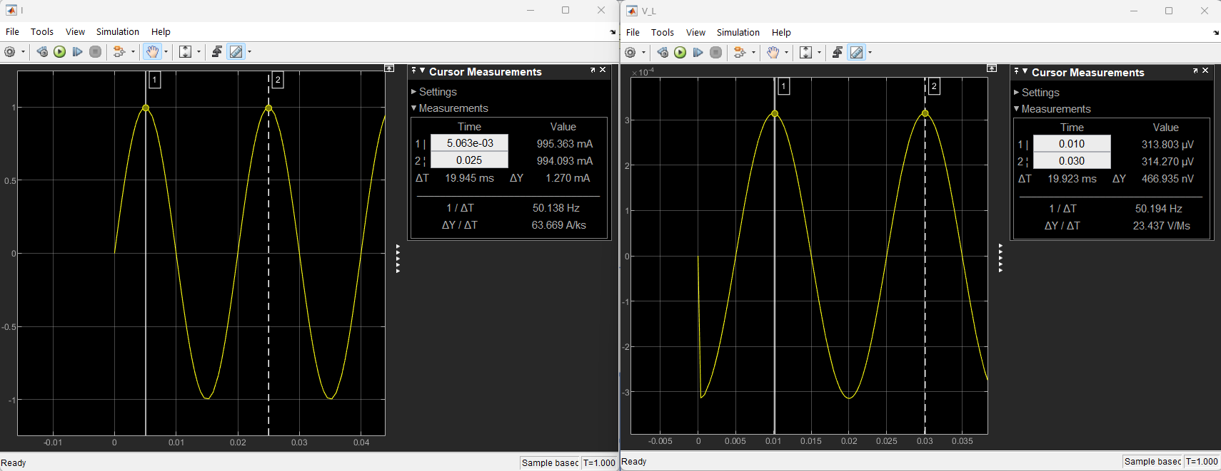1221x471 pixels.
Task: Click Step Back icon in V_L window
Action: tap(663, 52)
